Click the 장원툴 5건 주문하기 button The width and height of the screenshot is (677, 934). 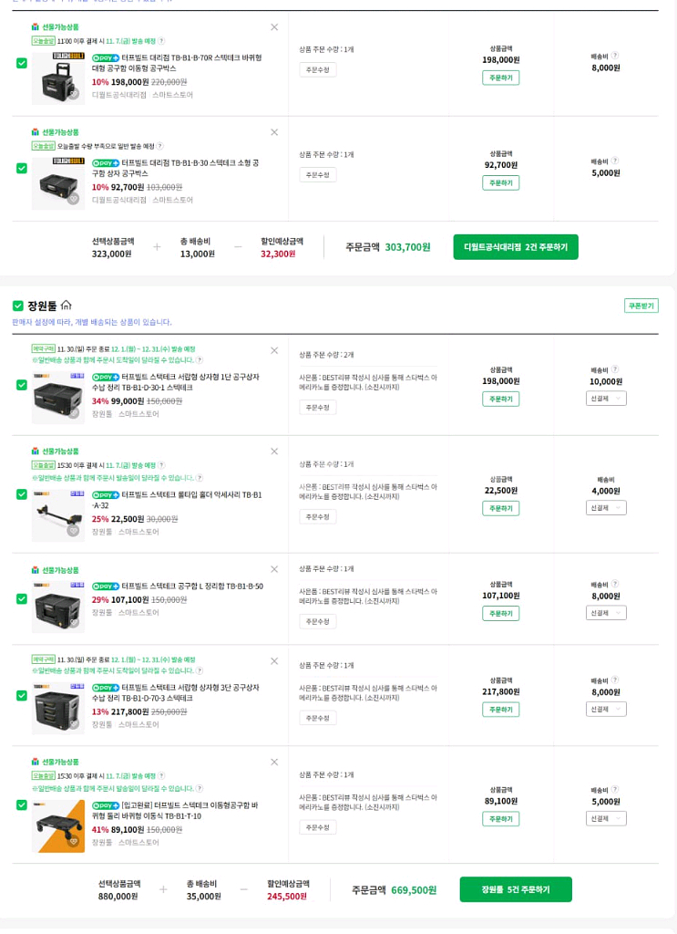517,887
